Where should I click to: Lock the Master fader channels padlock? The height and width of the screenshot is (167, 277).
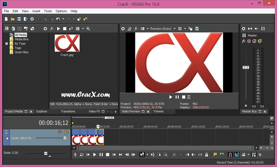(246, 105)
